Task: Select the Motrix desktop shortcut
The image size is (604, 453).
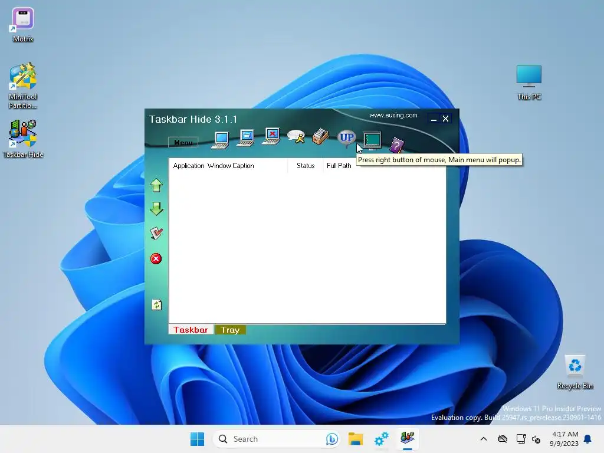Action: pos(23,25)
